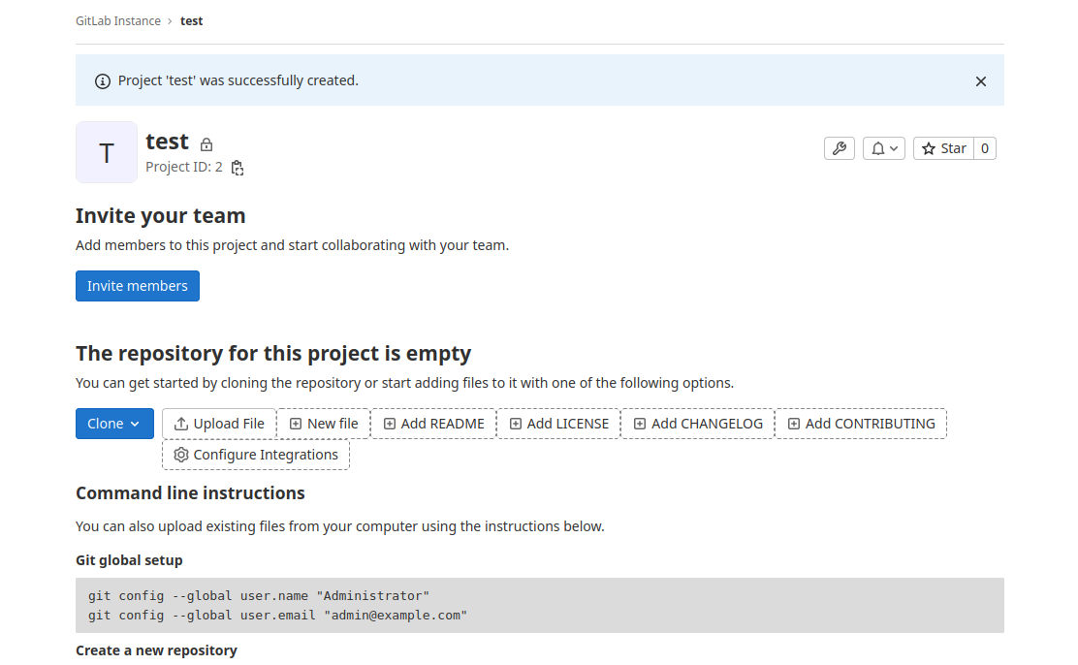
Task: Click the 'Invite your team' heading
Action: point(160,216)
